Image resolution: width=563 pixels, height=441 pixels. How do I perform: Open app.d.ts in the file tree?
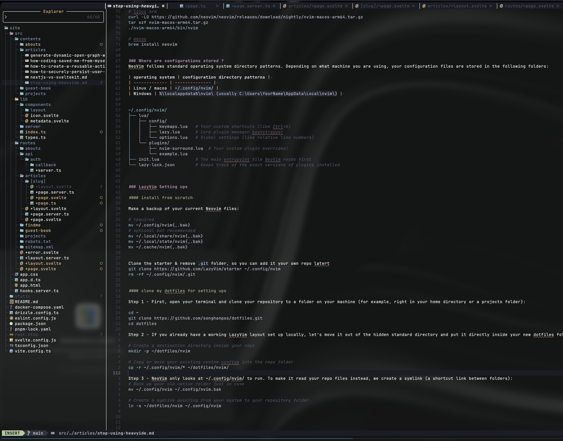pos(30,280)
